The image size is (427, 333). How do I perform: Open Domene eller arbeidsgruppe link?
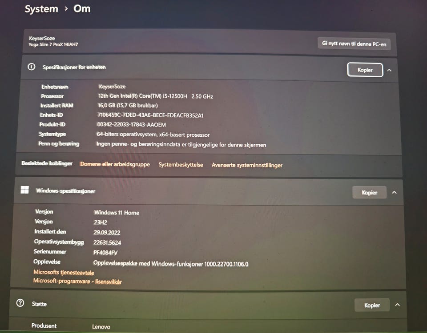(x=115, y=164)
